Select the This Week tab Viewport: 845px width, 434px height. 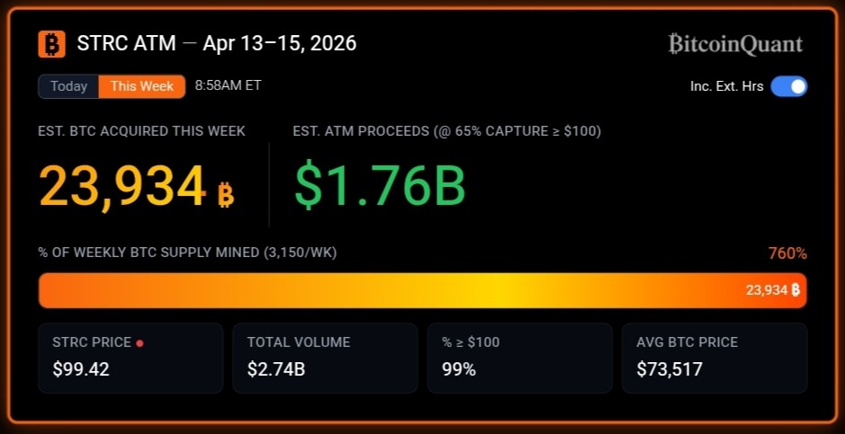point(142,86)
